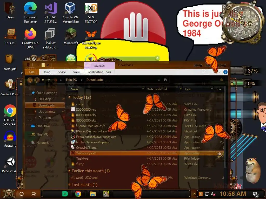Viewport: 266px width, 199px height.
Task: Click muted volume tray icon
Action: coord(213,194)
